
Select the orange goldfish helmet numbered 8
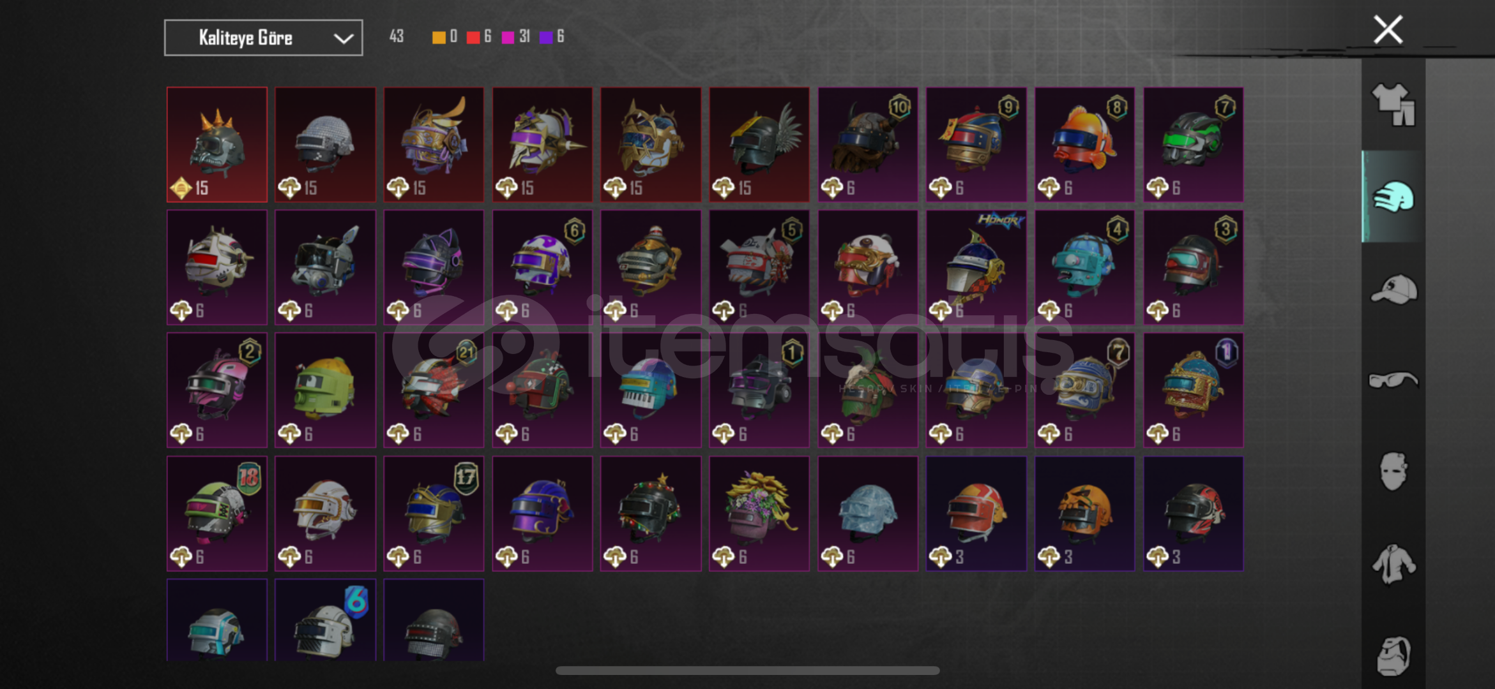click(x=1084, y=145)
